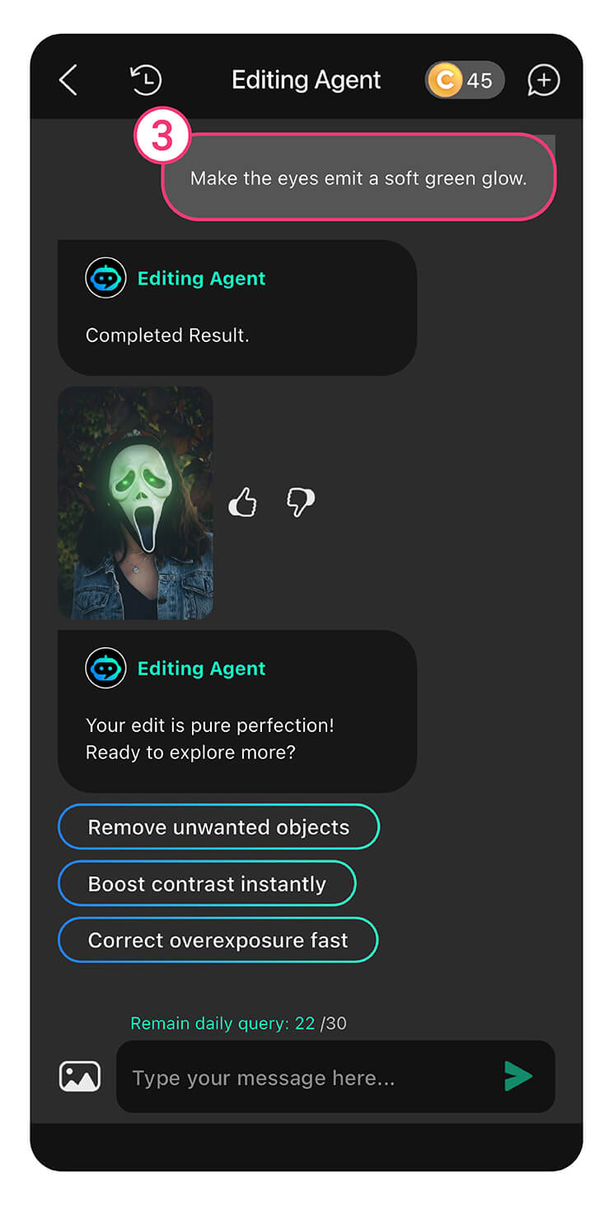Go back using the left arrow icon
The image size is (613, 1205).
click(68, 80)
